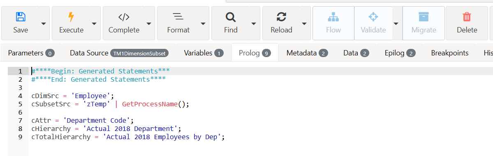This screenshot has width=493, height=156.
Task: Click the cAttr variable name
Action: point(41,120)
